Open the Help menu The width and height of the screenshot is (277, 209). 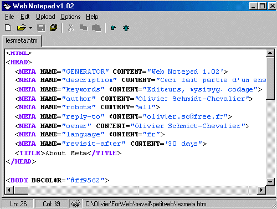coord(92,17)
